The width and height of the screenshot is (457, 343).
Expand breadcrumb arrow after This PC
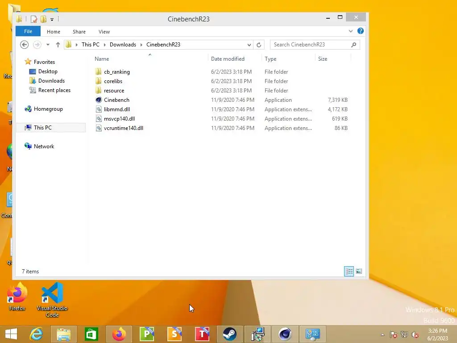click(104, 45)
